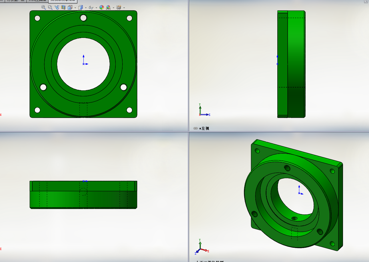The height and width of the screenshot is (262, 369).
Task: Open the View Orientation cube icon
Action: click(x=70, y=7)
